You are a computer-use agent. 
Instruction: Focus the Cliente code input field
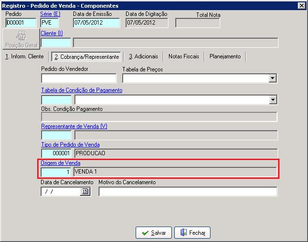[x=56, y=43]
